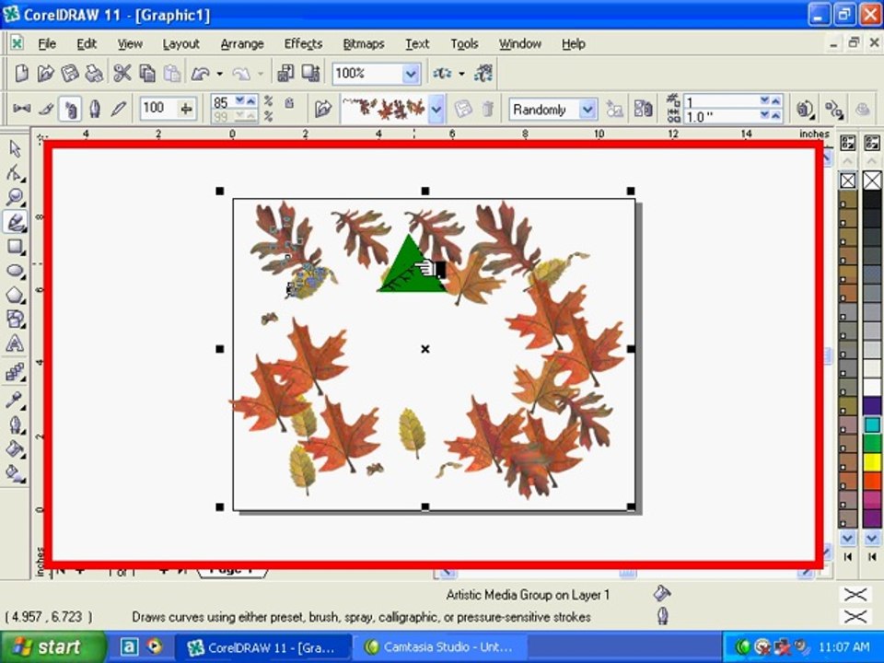This screenshot has height=663, width=884.
Task: Cut selection with the scissors icon
Action: 122,74
